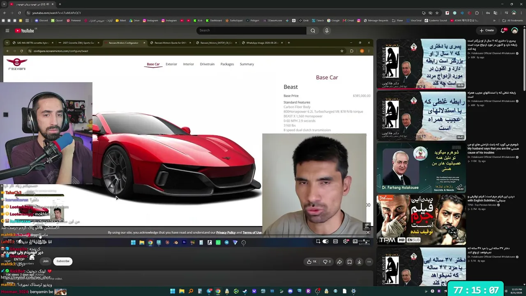Click the Base Price $385,000.00 value
Image resolution: width=526 pixels, height=296 pixels.
(362, 96)
